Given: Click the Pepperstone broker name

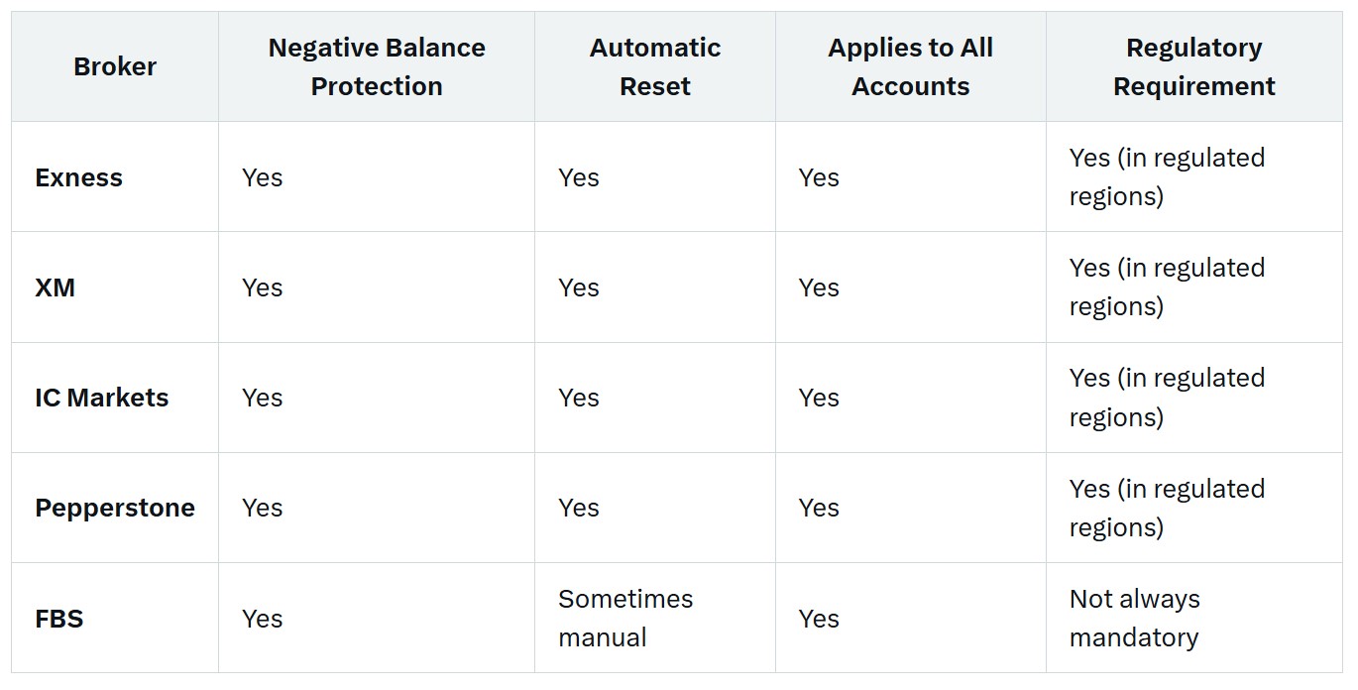Looking at the screenshot, I should (115, 508).
